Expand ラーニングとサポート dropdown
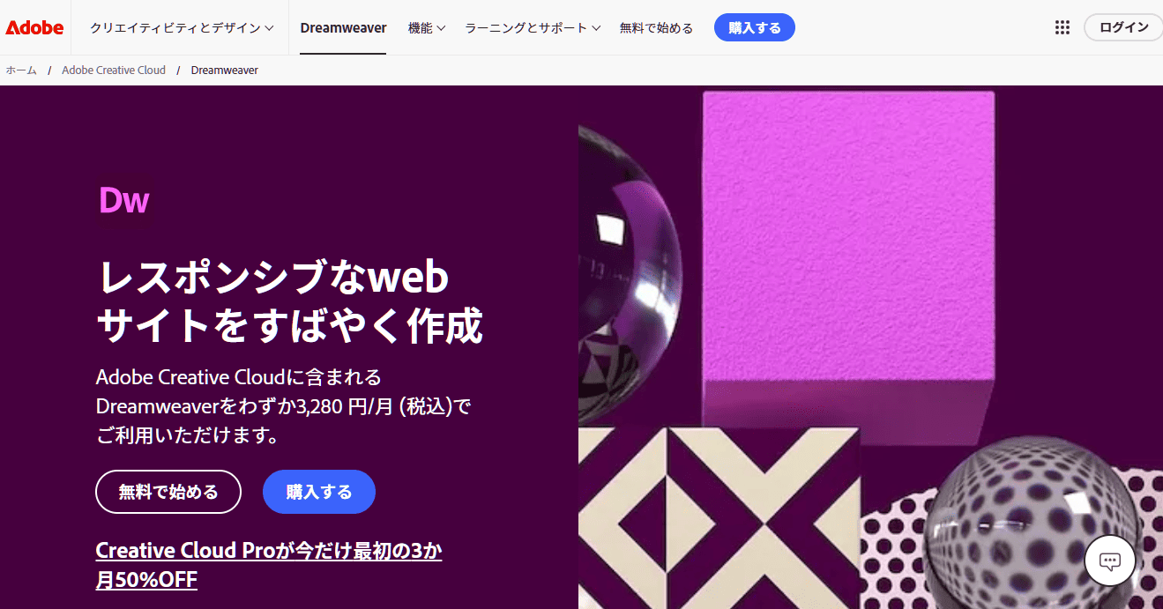1163x609 pixels. pyautogui.click(x=533, y=27)
